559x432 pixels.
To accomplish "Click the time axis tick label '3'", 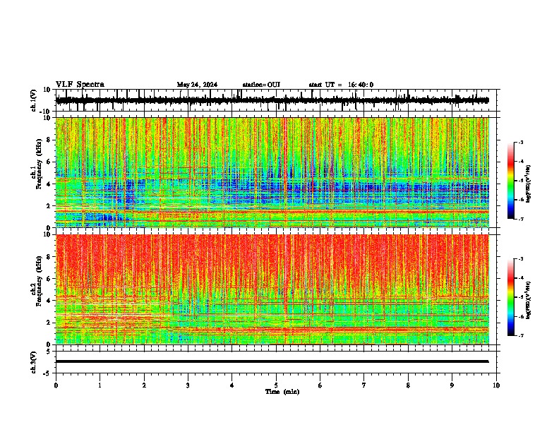I will click(x=188, y=385).
